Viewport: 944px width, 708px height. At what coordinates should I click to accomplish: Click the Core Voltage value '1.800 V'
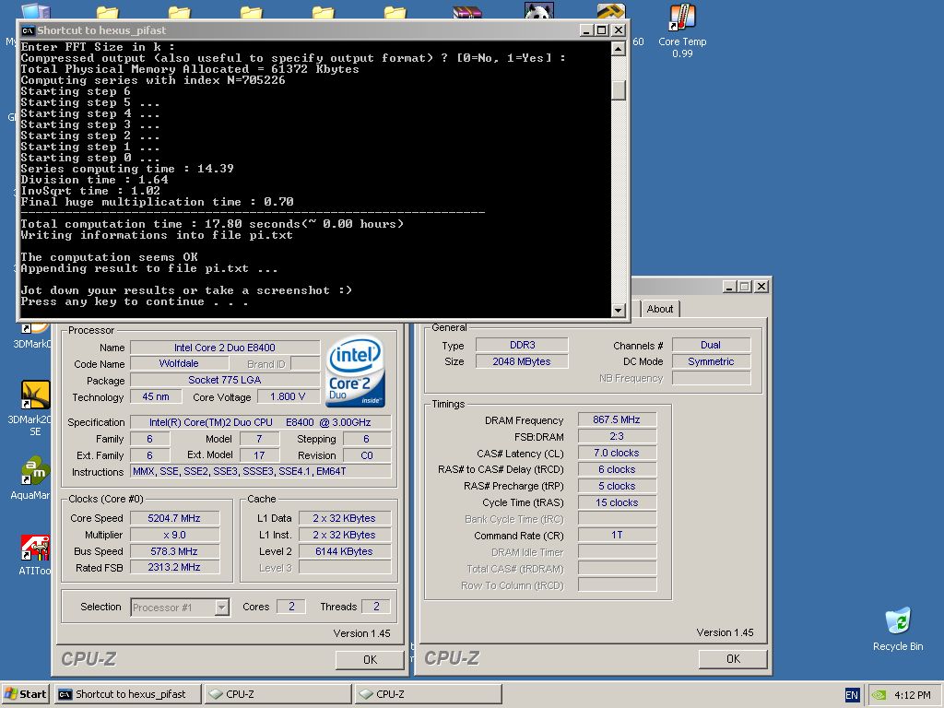pyautogui.click(x=288, y=396)
